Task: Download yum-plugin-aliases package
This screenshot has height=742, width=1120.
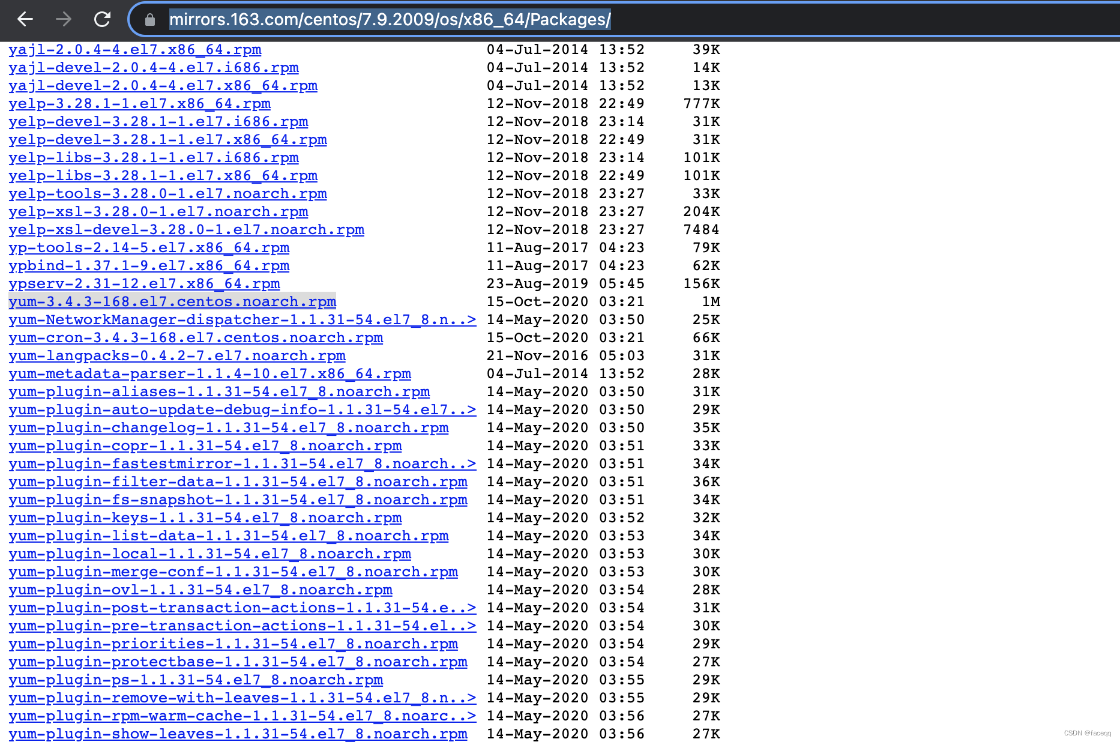Action: coord(219,392)
